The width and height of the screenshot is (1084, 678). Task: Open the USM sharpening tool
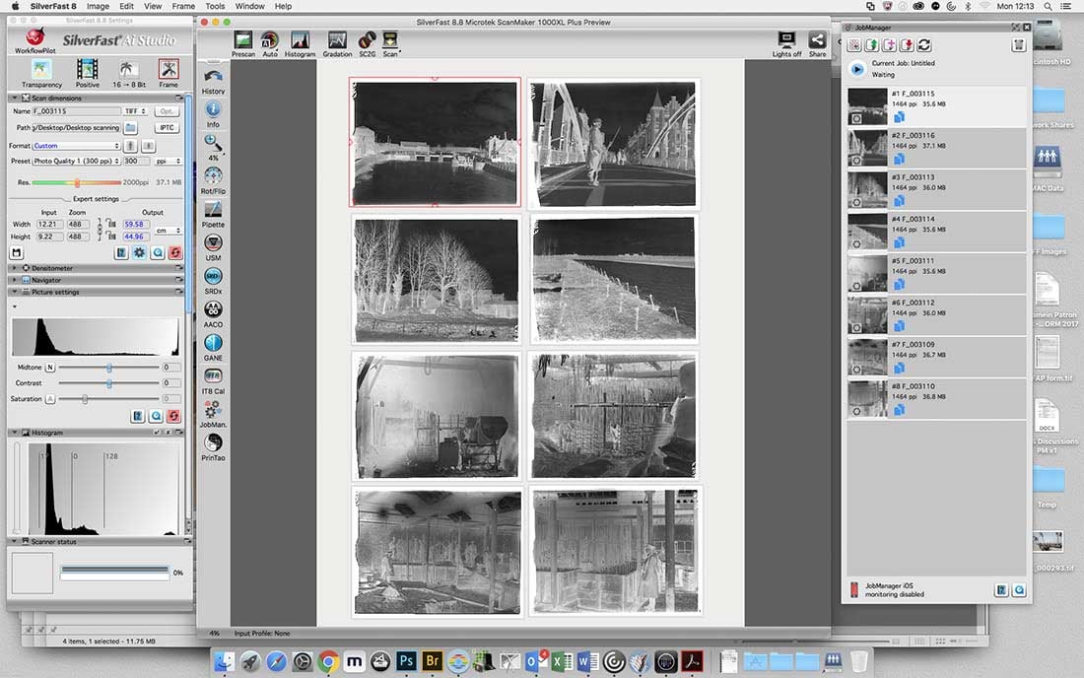(213, 247)
